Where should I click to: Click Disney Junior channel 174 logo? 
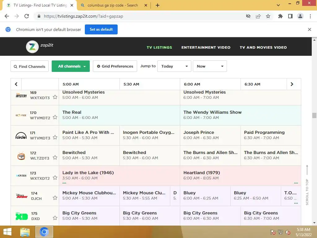pyautogui.click(x=22, y=196)
